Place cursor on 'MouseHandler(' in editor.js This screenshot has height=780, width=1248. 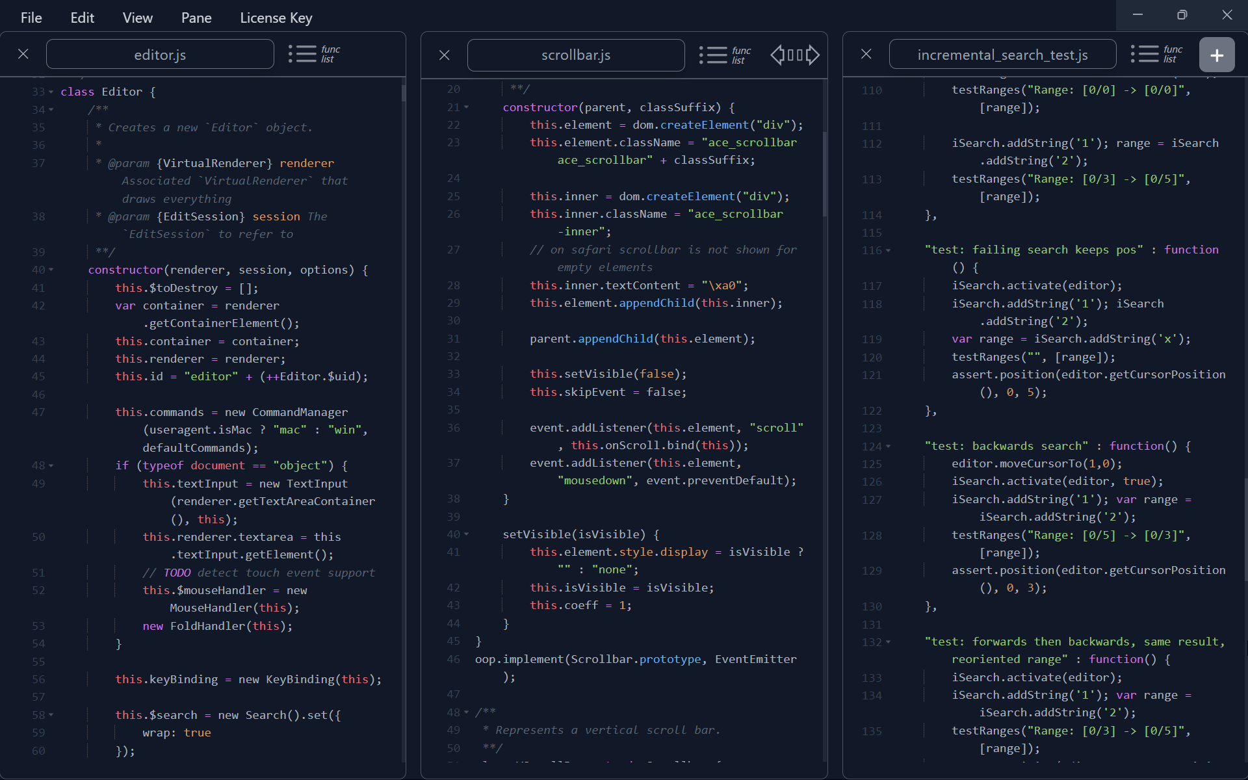[x=214, y=608]
